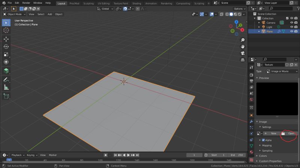Click the Open image button
Screen dimensions: 300x168
[x=289, y=134]
